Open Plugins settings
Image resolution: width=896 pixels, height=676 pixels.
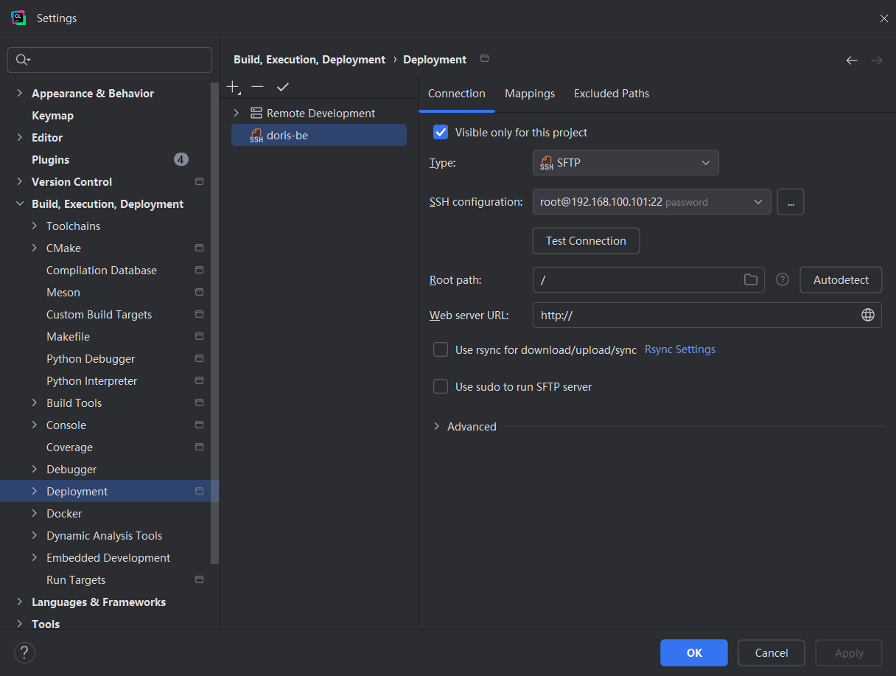(50, 160)
